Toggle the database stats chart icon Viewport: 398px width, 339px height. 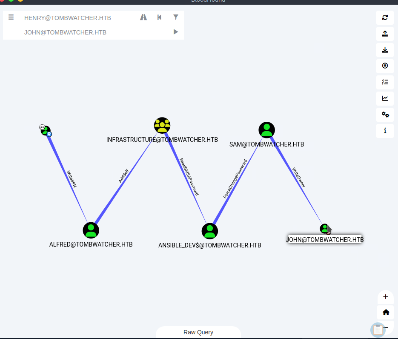(385, 98)
